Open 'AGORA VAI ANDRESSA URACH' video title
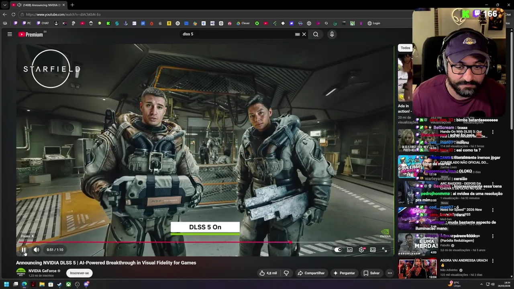Image resolution: width=514 pixels, height=289 pixels. coord(464,263)
